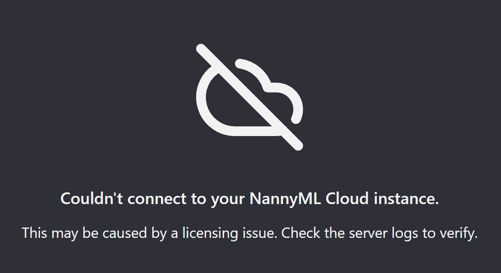Click the crossed-out cloud icon
The image size is (501, 273).
250,97
